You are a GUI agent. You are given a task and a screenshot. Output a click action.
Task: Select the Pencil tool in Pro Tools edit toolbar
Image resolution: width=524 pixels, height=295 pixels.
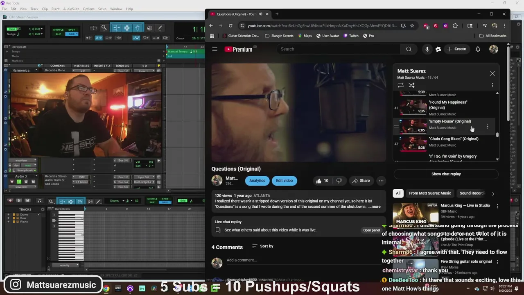pos(160,28)
